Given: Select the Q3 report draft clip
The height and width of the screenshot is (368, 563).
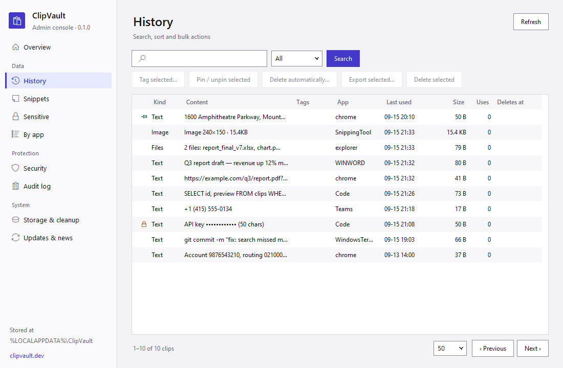Looking at the screenshot, I should 337,163.
